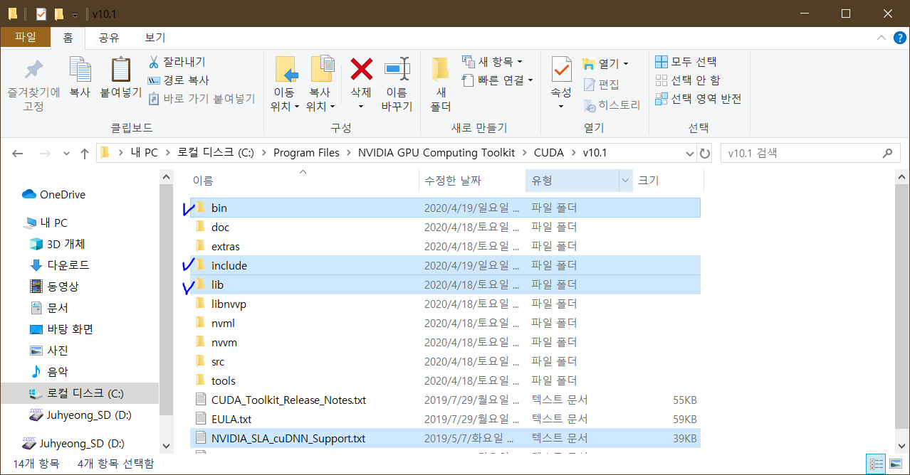
Task: Switch to the 홈 (Home) tab
Action: (68, 38)
